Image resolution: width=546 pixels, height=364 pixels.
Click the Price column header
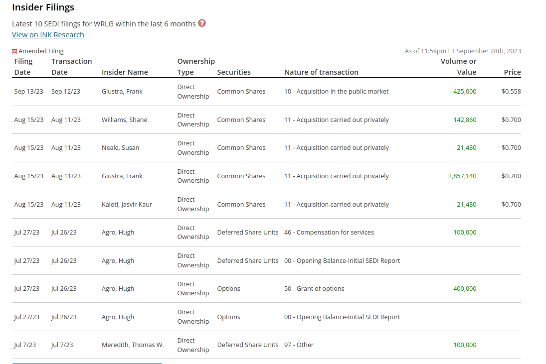512,72
